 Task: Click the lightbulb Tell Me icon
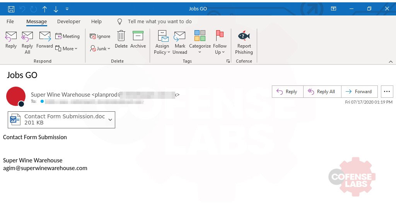120,21
